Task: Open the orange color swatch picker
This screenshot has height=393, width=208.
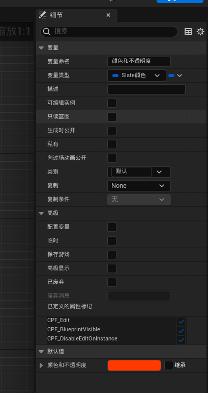Action: pos(134,365)
